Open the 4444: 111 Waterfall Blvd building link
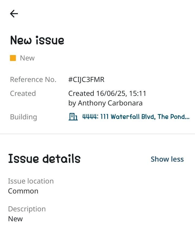Screen dimensions: 195x235 coord(136,117)
